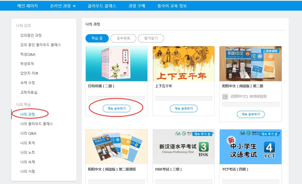Click the 《阳阳中文》老师体验班 class link
Screen dimensions: 302x184
point(248,96)
